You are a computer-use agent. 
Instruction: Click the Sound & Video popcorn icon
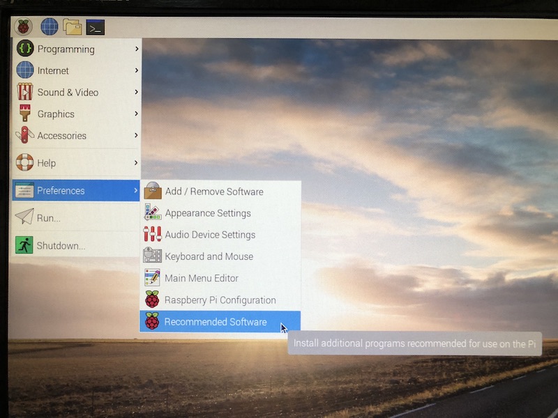point(25,92)
